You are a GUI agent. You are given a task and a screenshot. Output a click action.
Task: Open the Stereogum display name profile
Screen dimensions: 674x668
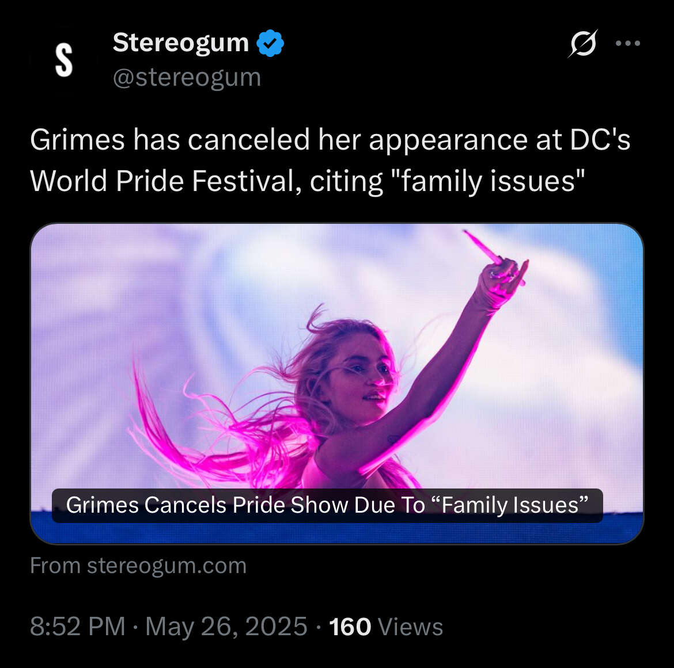180,43
